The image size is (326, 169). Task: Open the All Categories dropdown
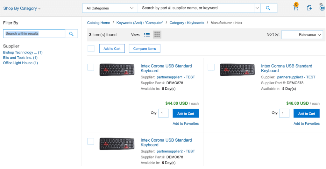click(110, 8)
